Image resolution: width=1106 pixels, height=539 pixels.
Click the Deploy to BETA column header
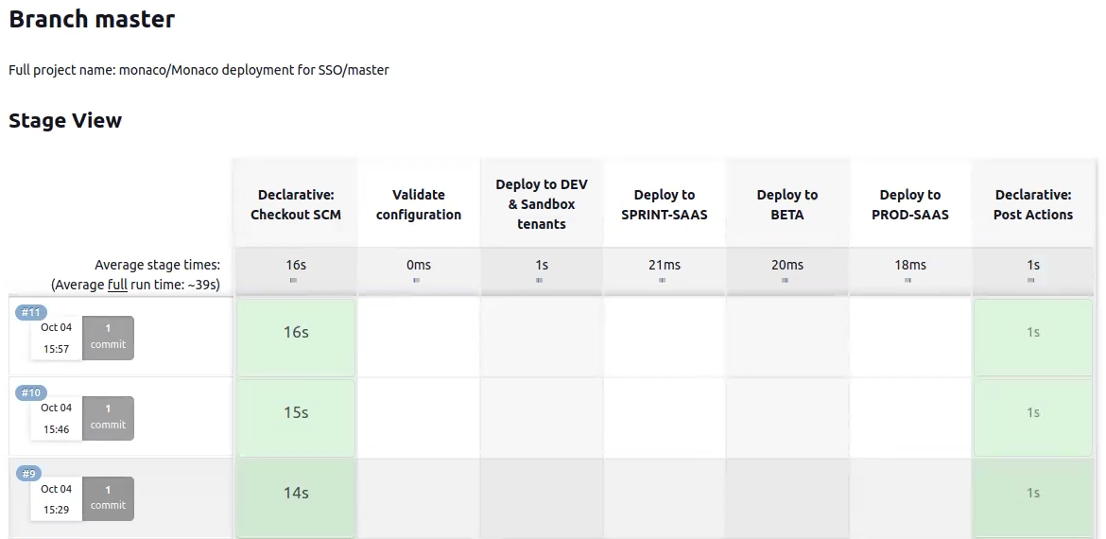click(x=787, y=204)
